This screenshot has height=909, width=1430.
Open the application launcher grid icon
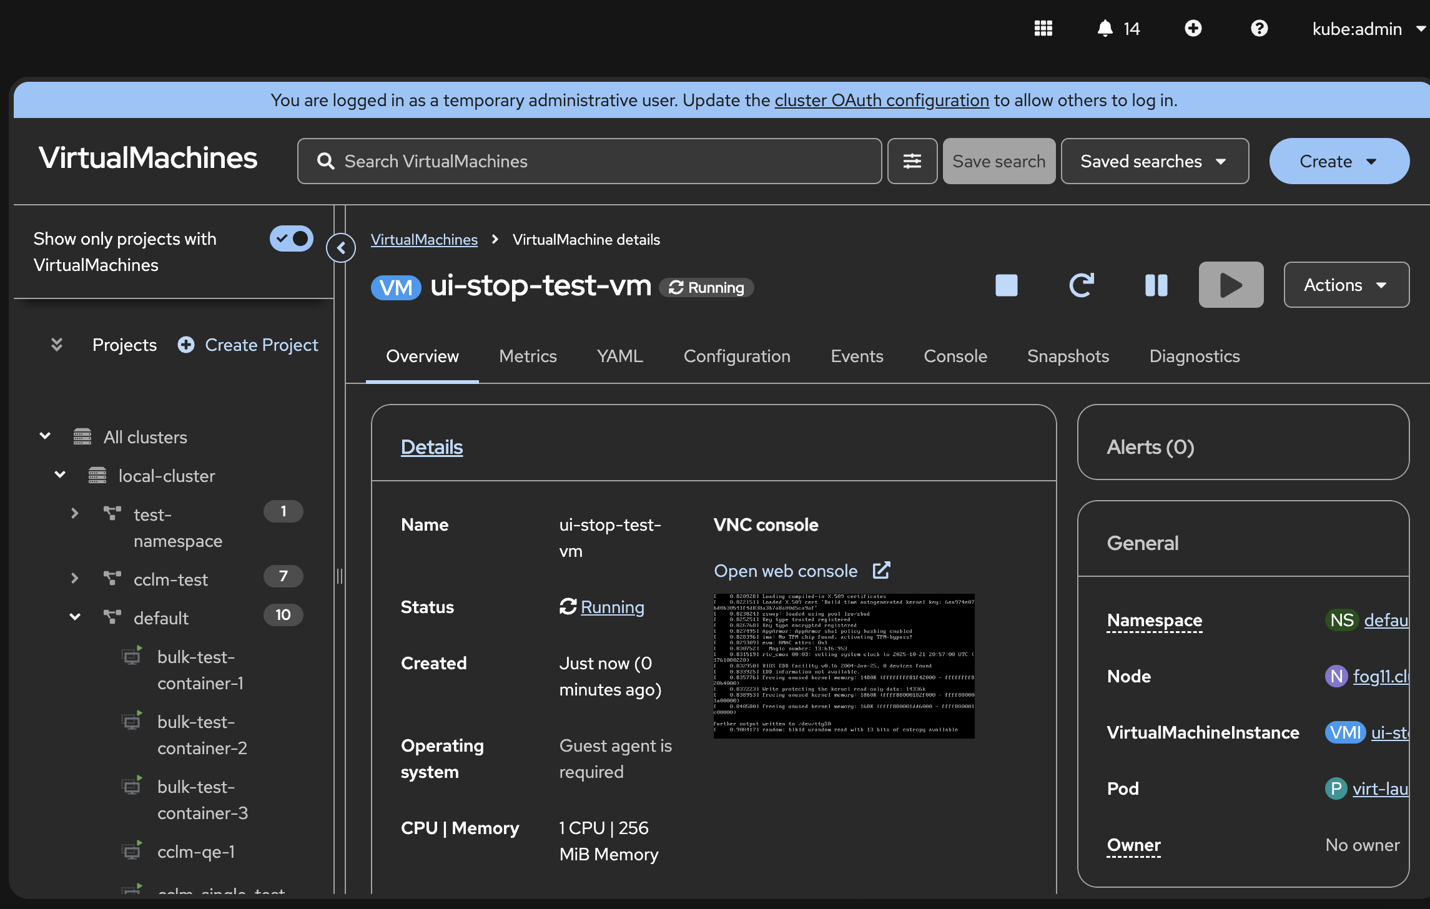click(1043, 29)
